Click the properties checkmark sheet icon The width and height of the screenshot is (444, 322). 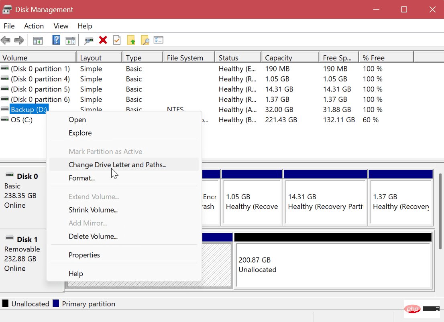(x=117, y=40)
